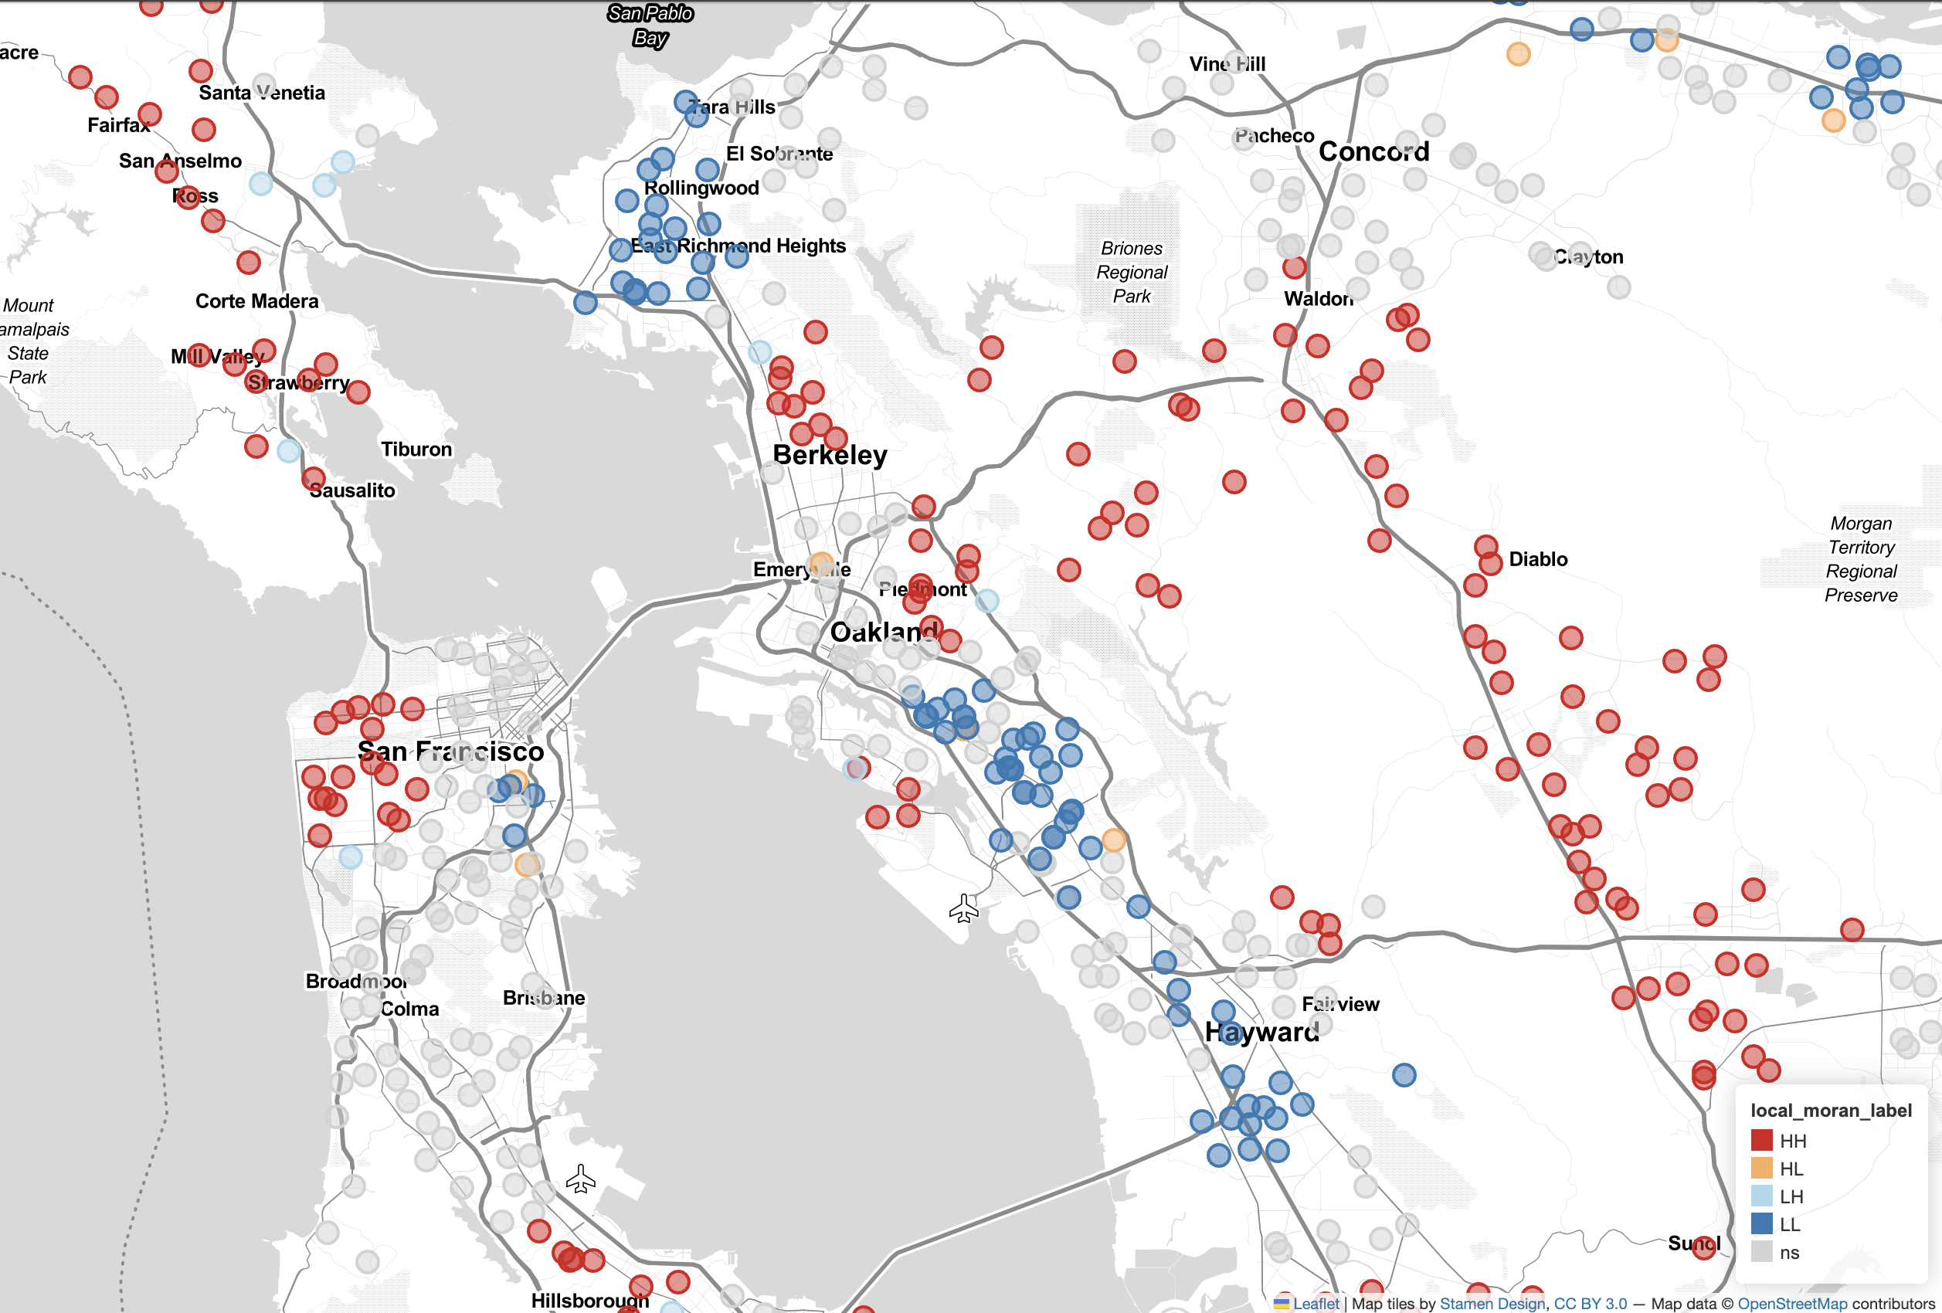Image resolution: width=1942 pixels, height=1313 pixels.
Task: Click the dark blue LL legend swatch
Action: pyautogui.click(x=1761, y=1223)
